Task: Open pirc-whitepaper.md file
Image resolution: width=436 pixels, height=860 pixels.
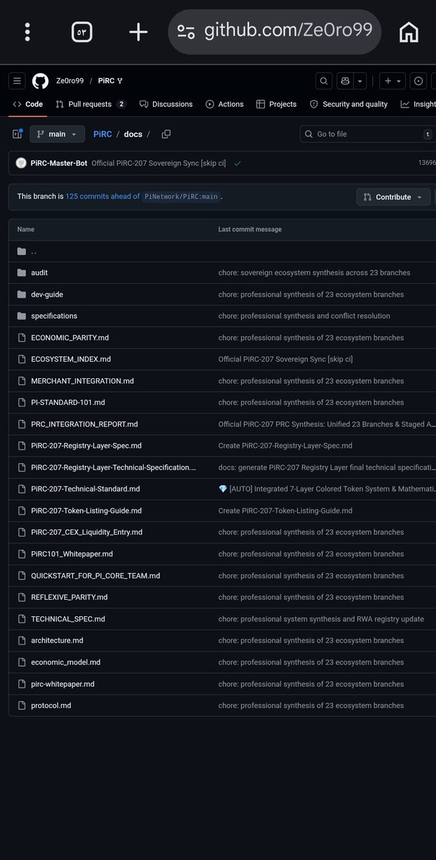Action: coord(62,684)
